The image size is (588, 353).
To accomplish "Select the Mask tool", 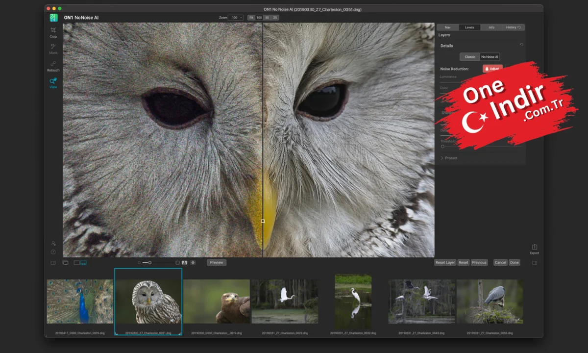I will coord(53,49).
